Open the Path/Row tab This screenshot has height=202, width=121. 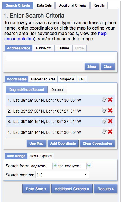click(43, 48)
